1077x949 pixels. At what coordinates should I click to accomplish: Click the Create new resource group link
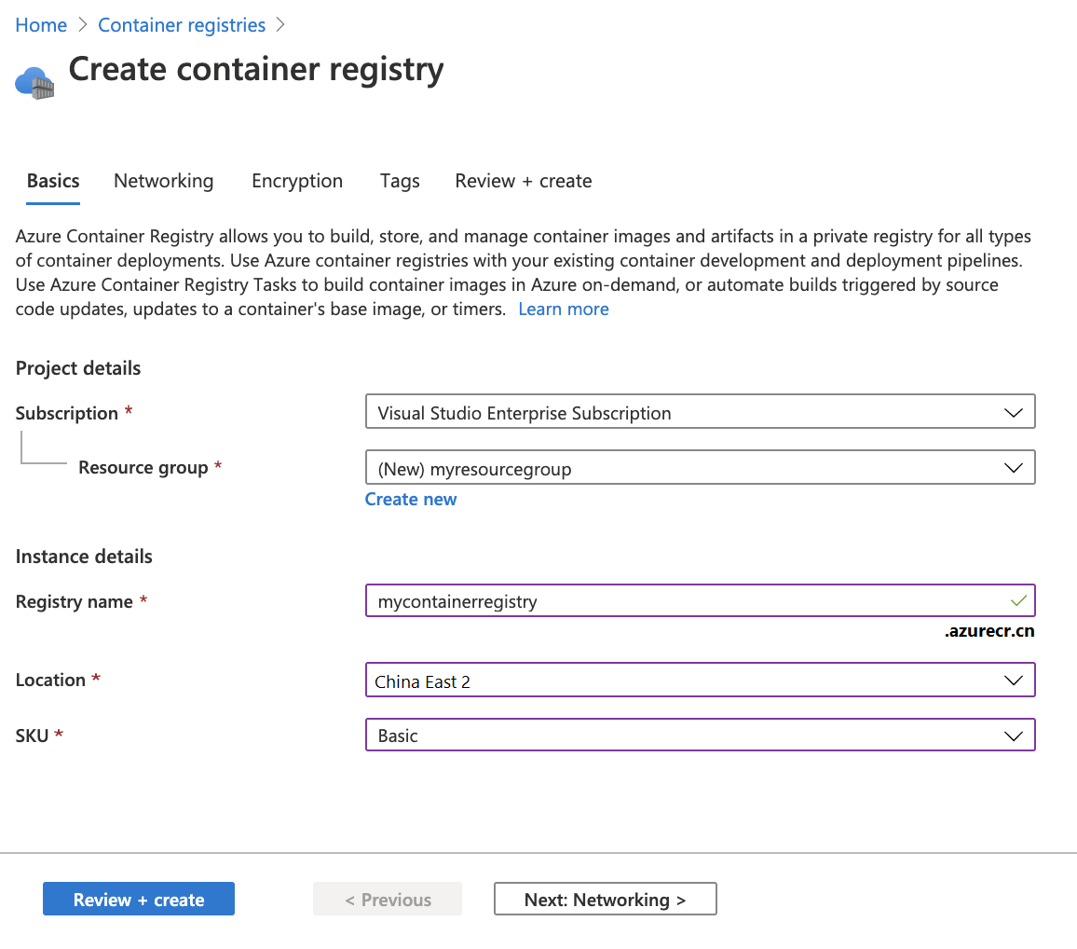tap(411, 500)
